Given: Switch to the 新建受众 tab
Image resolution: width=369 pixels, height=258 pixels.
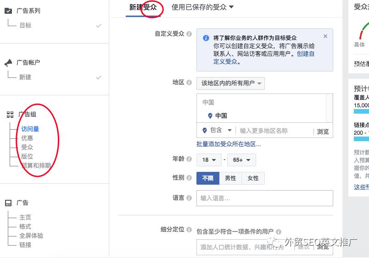Looking at the screenshot, I should pos(143,7).
